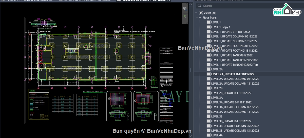Open the Steering Wheels navigation tool

tap(185, 9)
